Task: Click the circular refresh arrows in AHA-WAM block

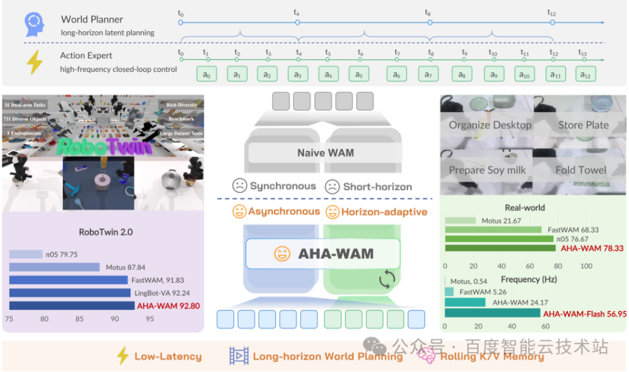Action: pos(387,279)
